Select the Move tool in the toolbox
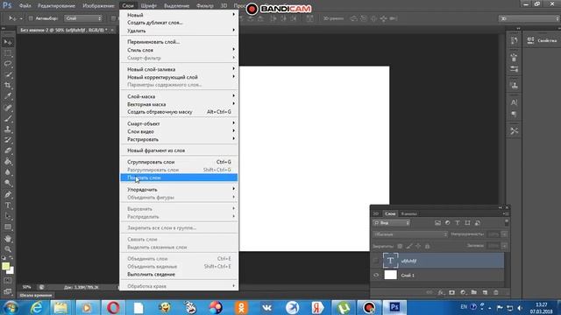This screenshot has width=561, height=315. 8,43
